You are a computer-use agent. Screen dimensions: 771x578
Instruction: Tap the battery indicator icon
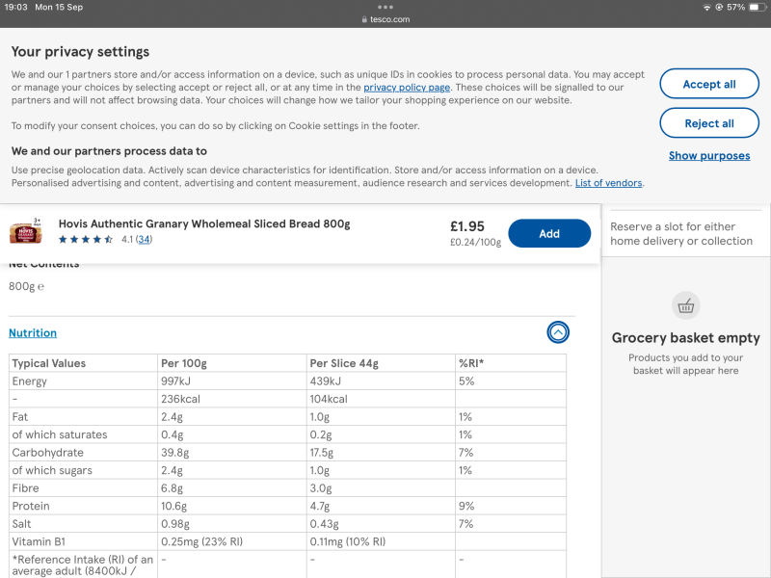(754, 7)
